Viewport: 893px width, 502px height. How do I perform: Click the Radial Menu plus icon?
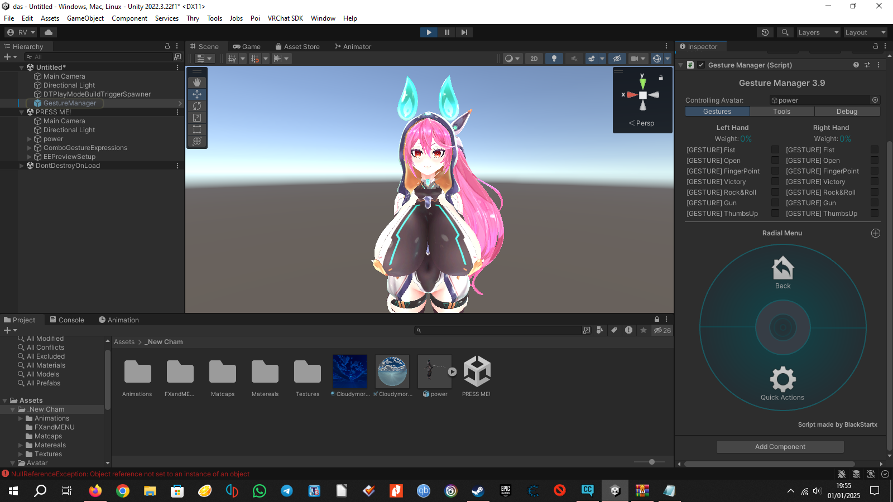(x=876, y=233)
